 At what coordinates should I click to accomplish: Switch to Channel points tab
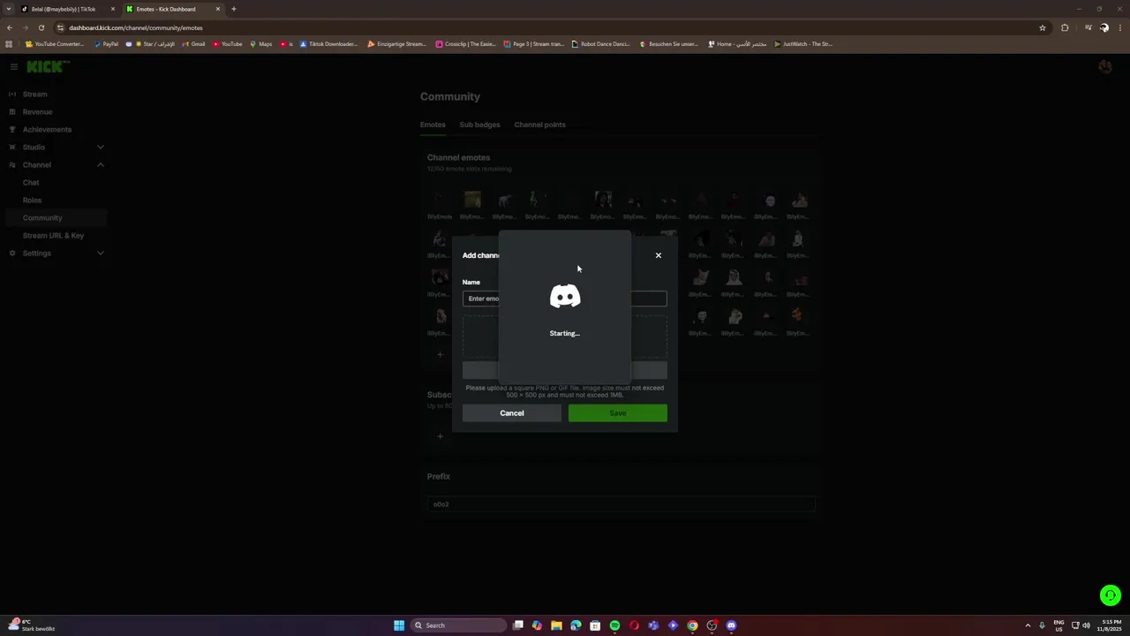[x=539, y=125]
